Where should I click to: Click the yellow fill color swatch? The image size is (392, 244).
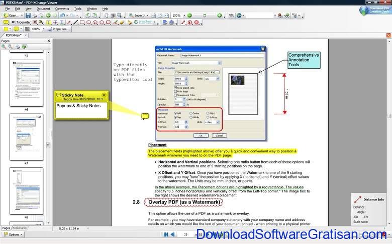pos(6,29)
